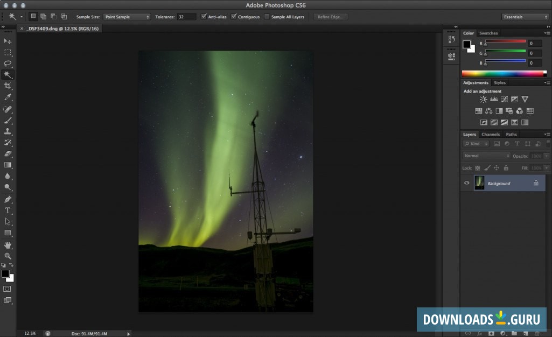Pick a color from the rainbow spectrum ramp
552x337 pixels.
tap(501, 73)
